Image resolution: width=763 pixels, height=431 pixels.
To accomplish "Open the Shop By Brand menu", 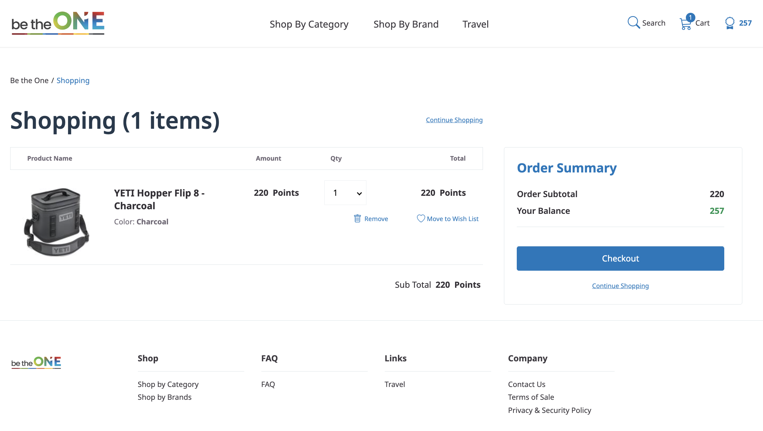I will (406, 24).
